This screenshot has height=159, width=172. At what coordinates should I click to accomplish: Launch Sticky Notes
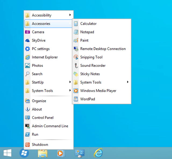(x=90, y=74)
